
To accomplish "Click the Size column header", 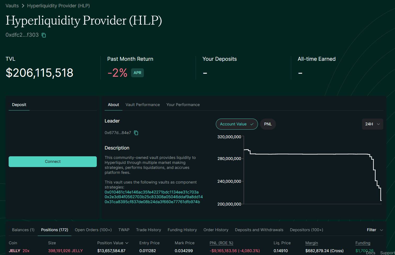I will (x=52, y=243).
